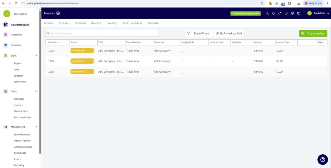Click Show Filters button
The image size is (331, 168).
tap(199, 33)
